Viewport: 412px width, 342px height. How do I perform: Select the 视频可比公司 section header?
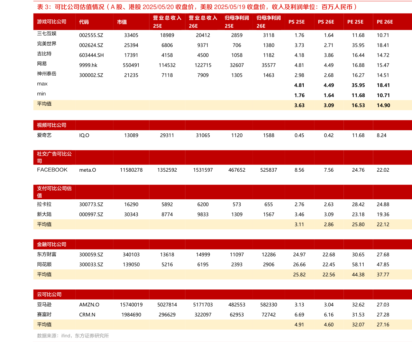[52, 125]
